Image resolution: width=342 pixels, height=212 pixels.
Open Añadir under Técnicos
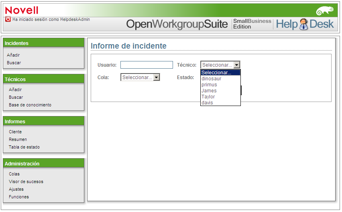pyautogui.click(x=15, y=90)
